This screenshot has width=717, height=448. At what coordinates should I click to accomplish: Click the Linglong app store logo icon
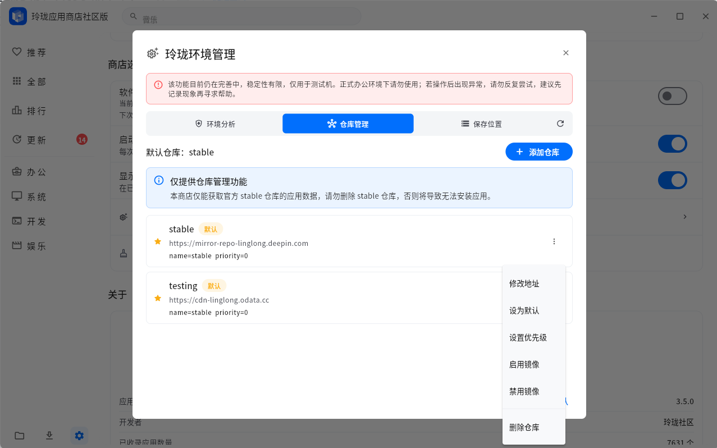tap(18, 16)
